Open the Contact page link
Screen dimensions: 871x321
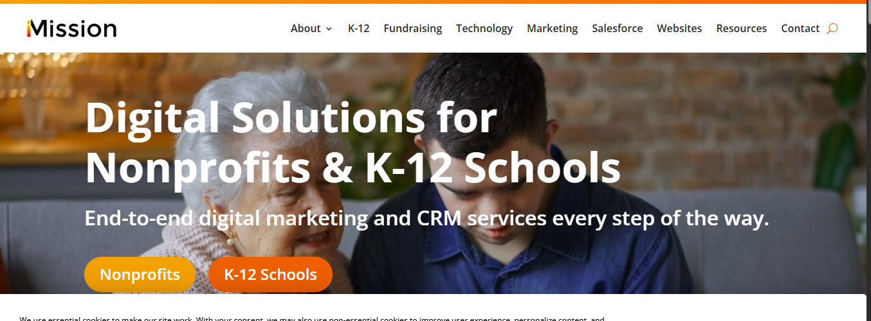tap(800, 28)
